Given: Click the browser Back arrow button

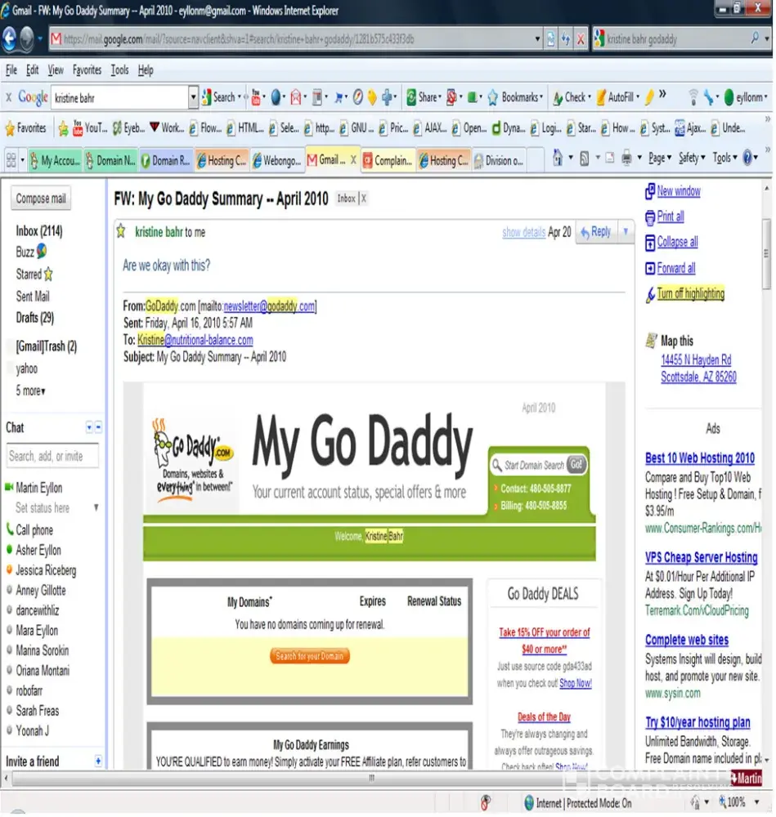Looking at the screenshot, I should [9, 38].
